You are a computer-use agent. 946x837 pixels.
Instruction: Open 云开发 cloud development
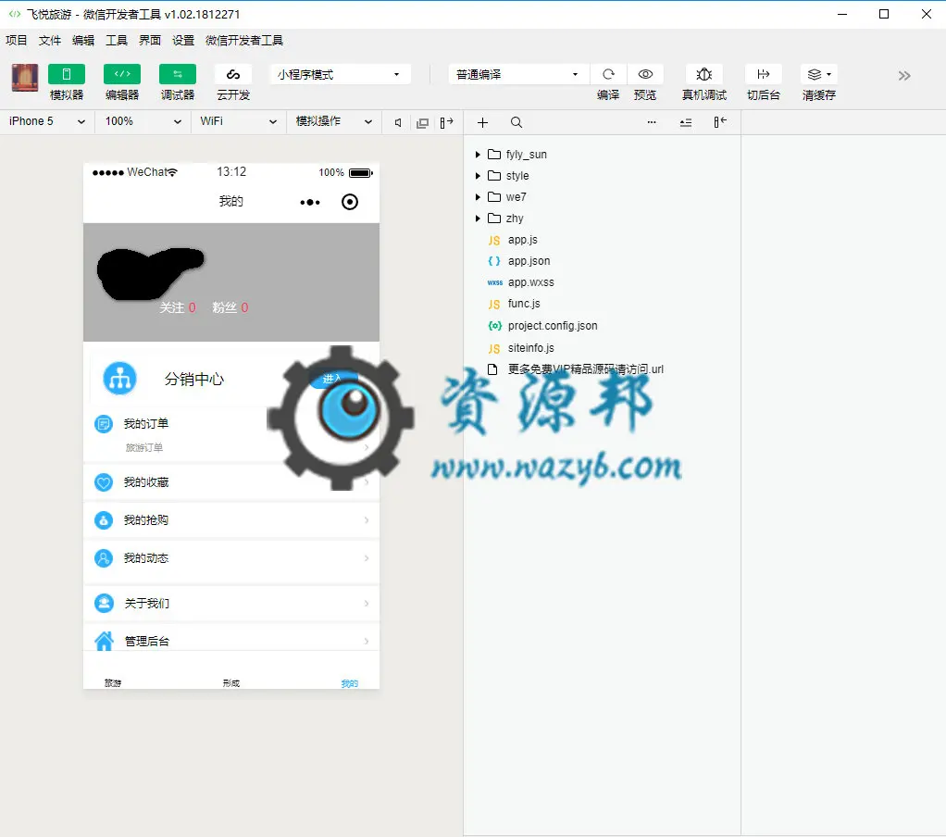point(233,74)
